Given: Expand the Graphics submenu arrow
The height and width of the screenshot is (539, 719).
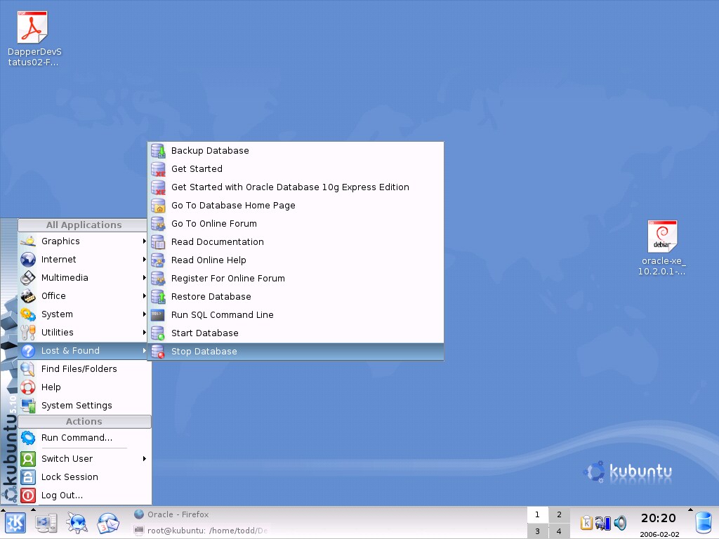Looking at the screenshot, I should pos(145,241).
